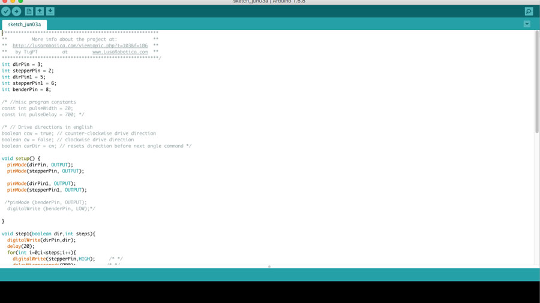Image resolution: width=540 pixels, height=303 pixels.
Task: Click 'More info about the project at:' text
Action: pos(74,39)
